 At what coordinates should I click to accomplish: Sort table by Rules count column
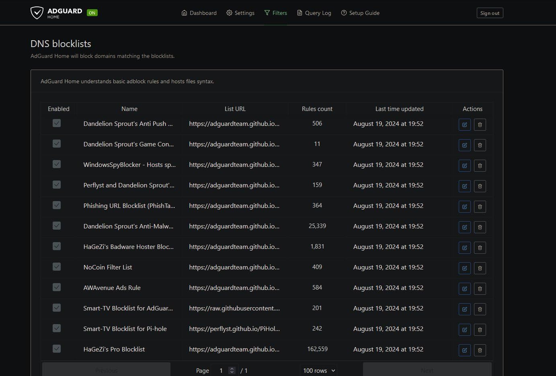[x=317, y=109]
